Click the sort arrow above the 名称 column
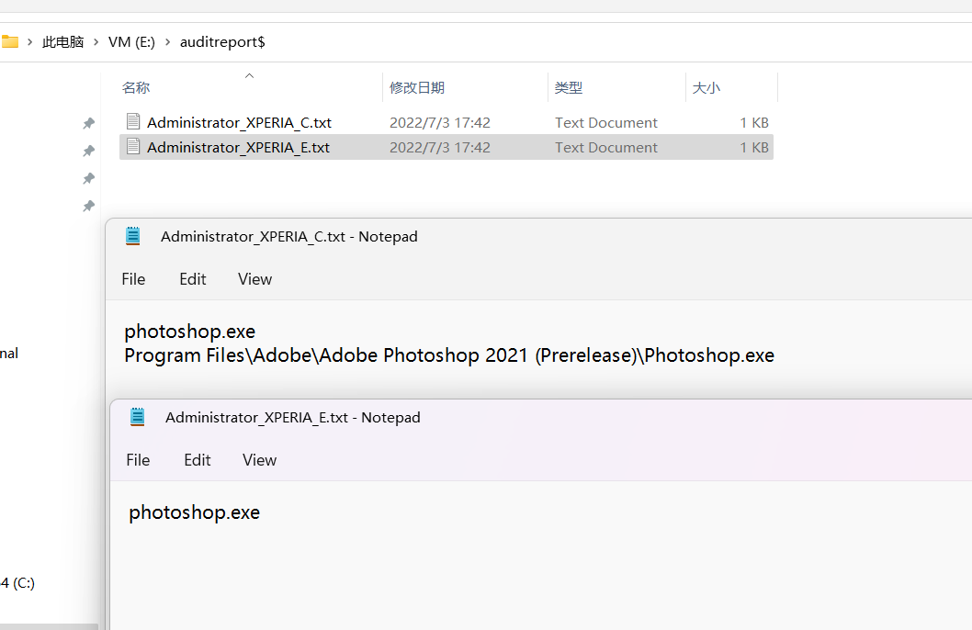This screenshot has height=630, width=972. [248, 77]
